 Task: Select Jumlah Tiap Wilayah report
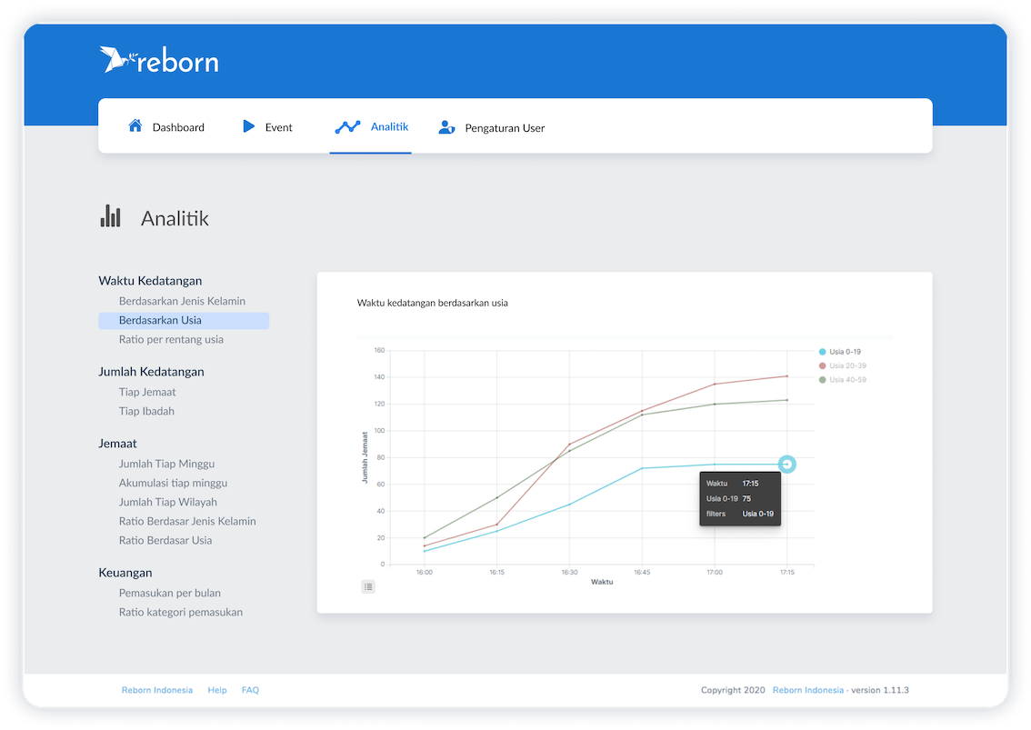tap(167, 502)
